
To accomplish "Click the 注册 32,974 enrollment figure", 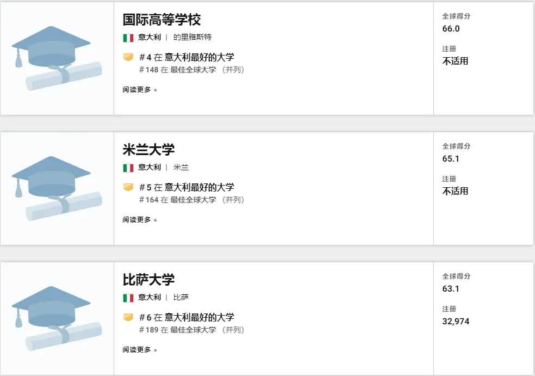I will click(456, 322).
